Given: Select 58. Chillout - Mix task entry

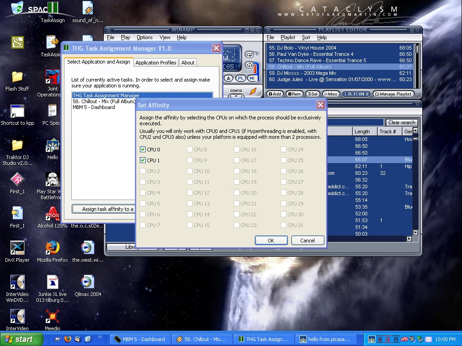Looking at the screenshot, I should coord(104,101).
